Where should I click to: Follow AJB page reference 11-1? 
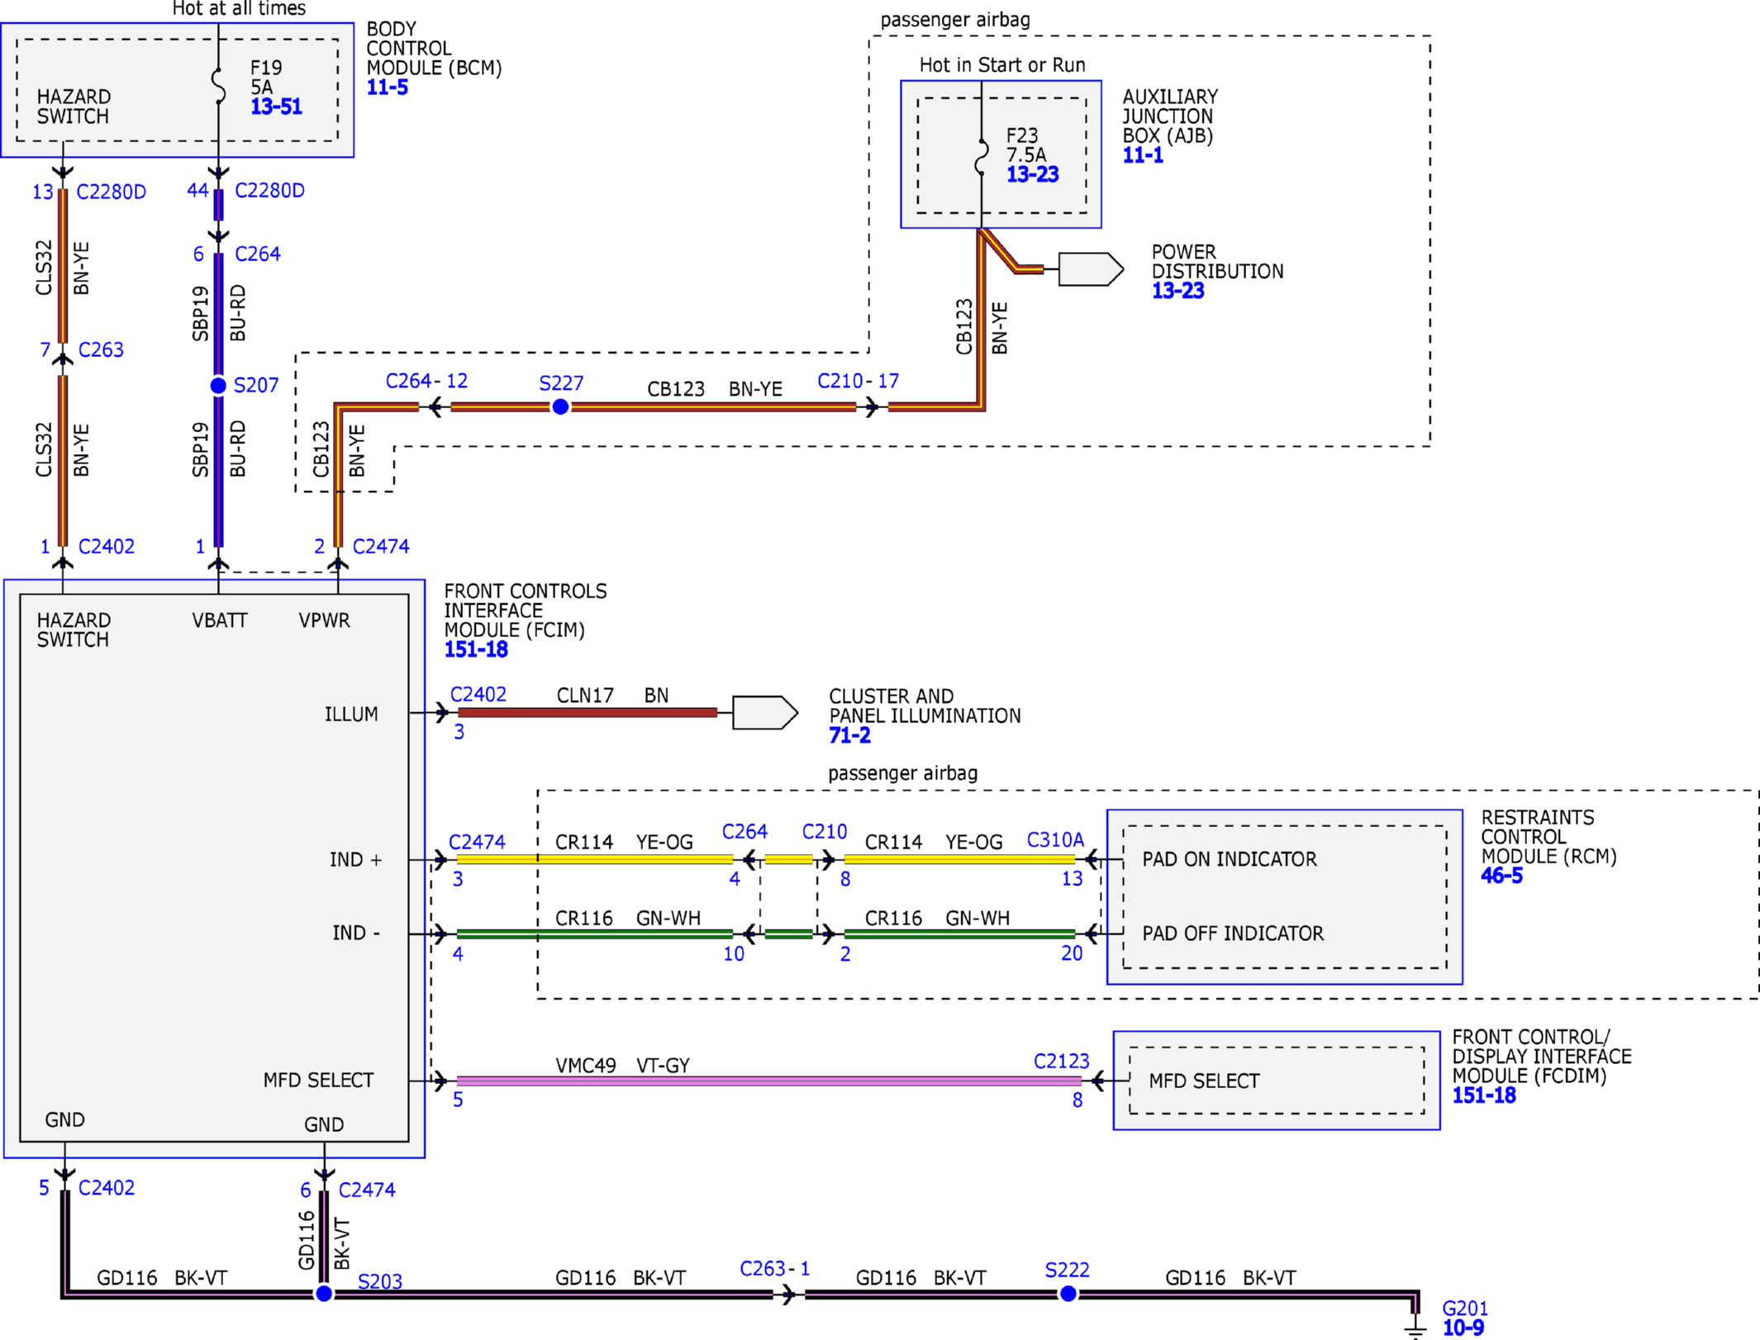[1142, 155]
